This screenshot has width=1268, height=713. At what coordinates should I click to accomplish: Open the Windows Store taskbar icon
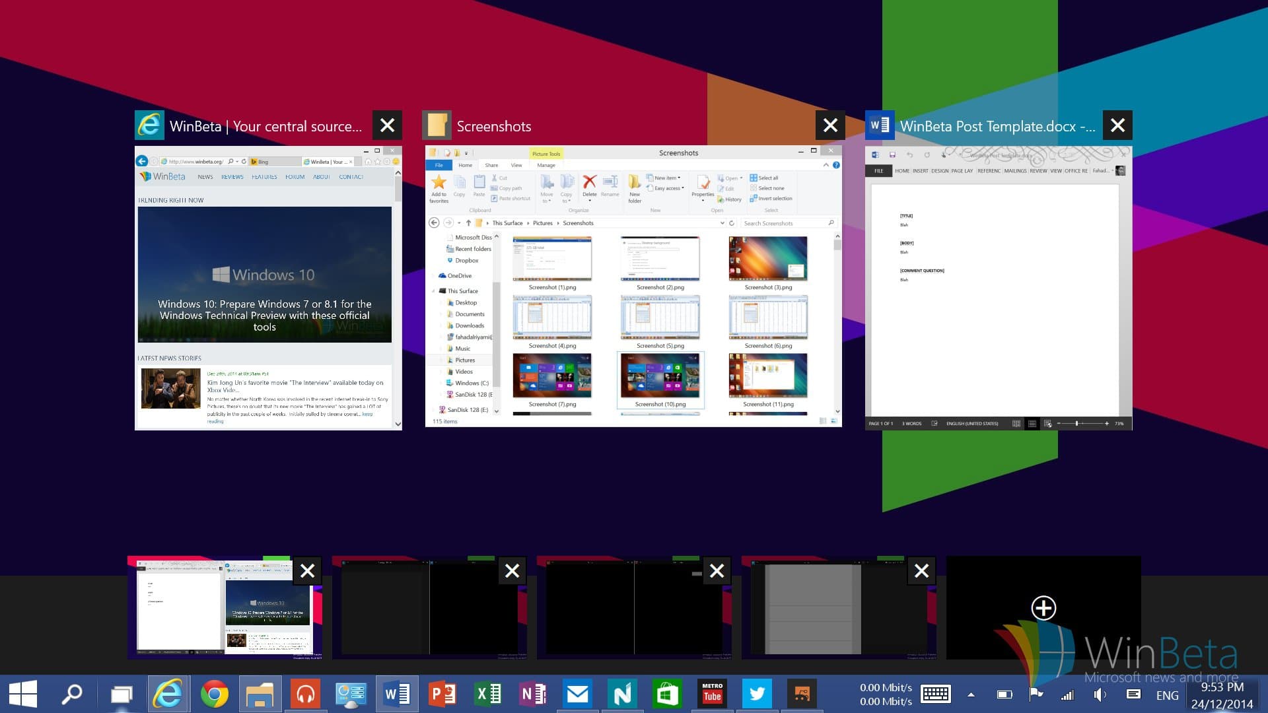tap(666, 694)
